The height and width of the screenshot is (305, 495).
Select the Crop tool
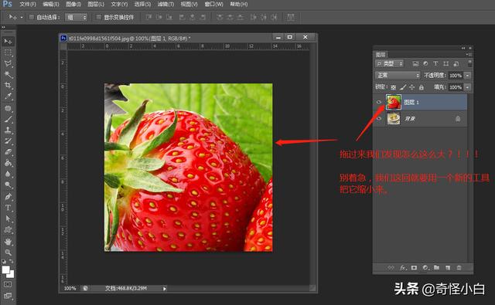pyautogui.click(x=8, y=85)
